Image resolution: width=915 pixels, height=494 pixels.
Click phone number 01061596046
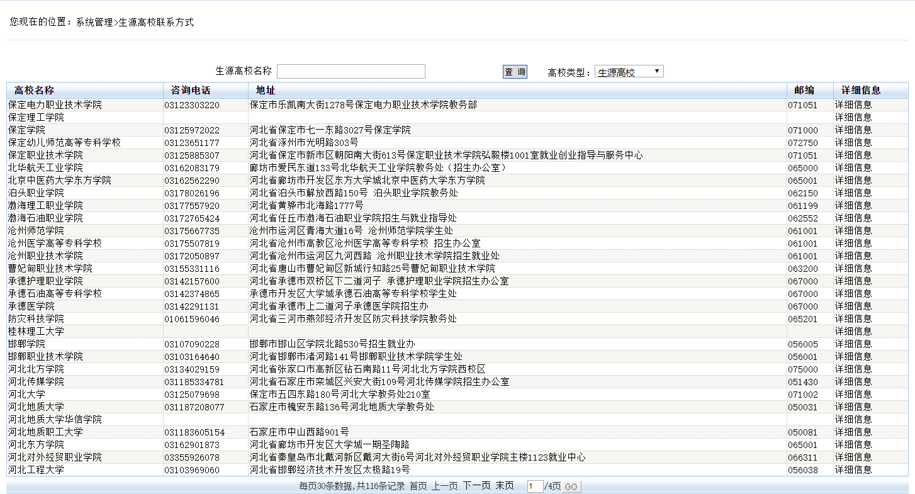[x=193, y=319]
